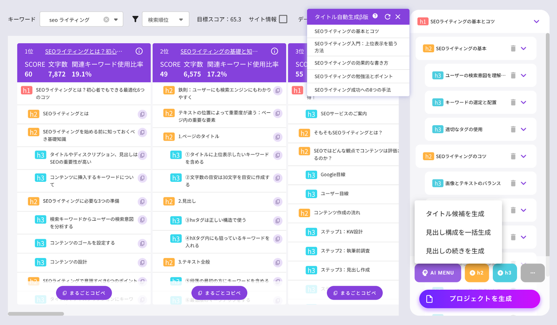This screenshot has height=325, width=557.
Task: Toggle the サイト情報 checkbox
Action: pyautogui.click(x=283, y=19)
